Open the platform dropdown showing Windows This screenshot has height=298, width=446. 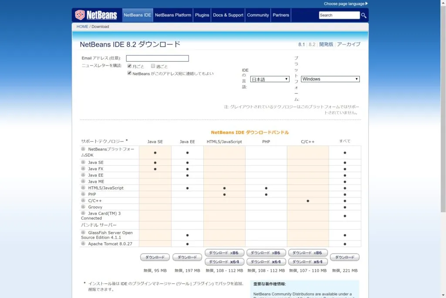(330, 79)
